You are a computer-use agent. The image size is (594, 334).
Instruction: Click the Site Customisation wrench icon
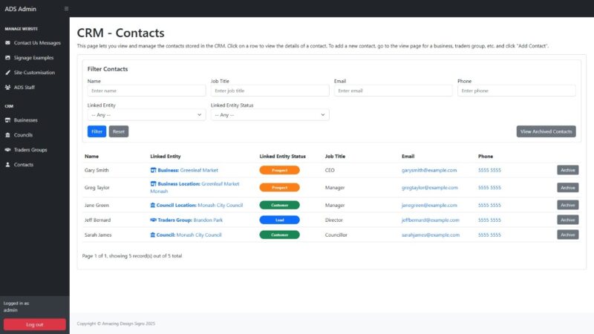coord(7,72)
